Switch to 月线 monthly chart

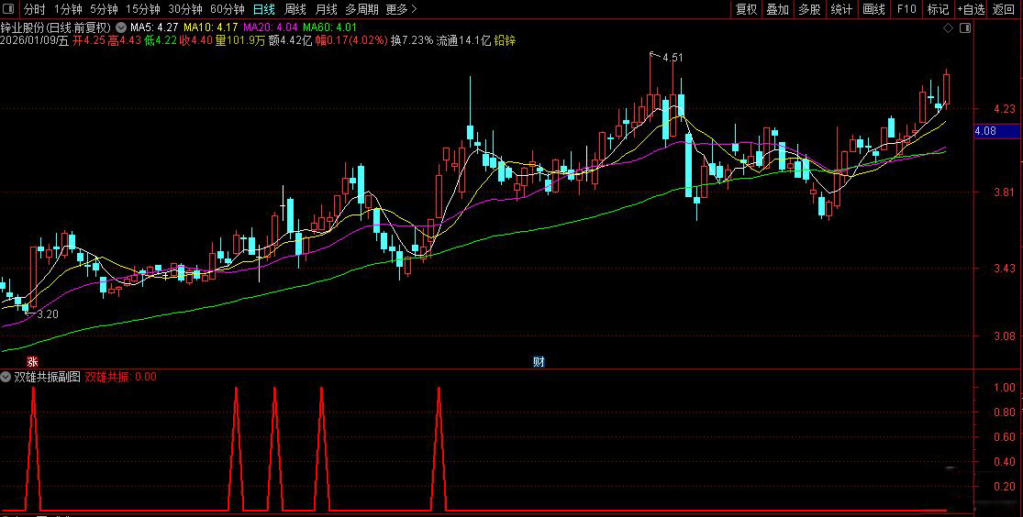click(x=326, y=9)
